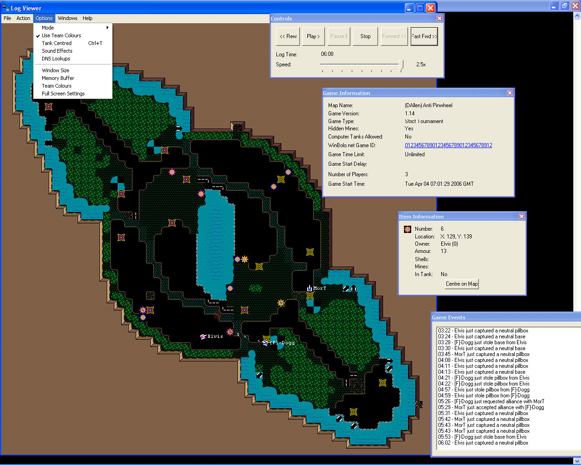Viewport: 581px width, 465px height.
Task: Click Elvis's tank icon on map
Action: coord(203,336)
